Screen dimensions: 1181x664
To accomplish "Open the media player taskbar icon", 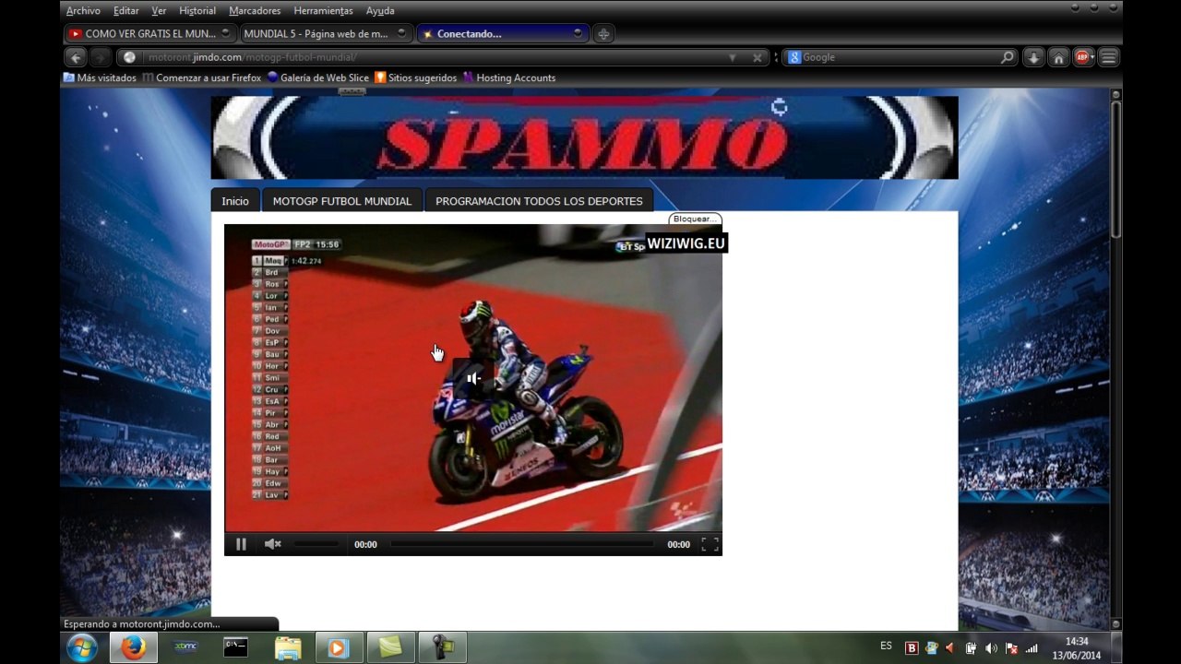I will (339, 647).
